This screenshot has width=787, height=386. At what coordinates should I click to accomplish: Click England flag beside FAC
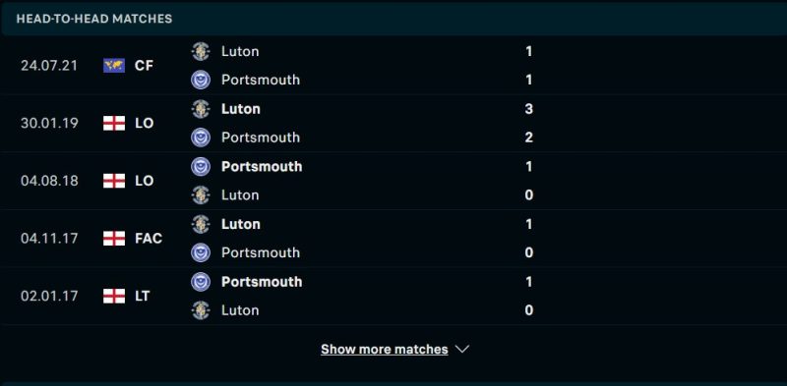point(114,239)
